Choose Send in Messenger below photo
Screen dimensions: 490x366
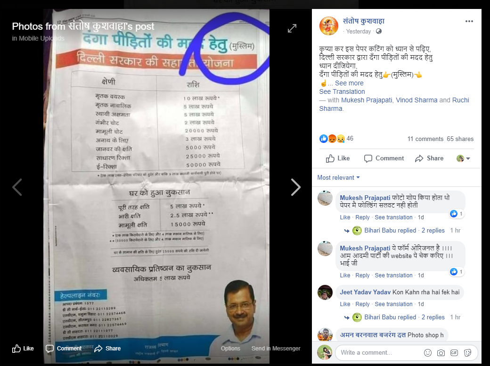[x=276, y=349]
